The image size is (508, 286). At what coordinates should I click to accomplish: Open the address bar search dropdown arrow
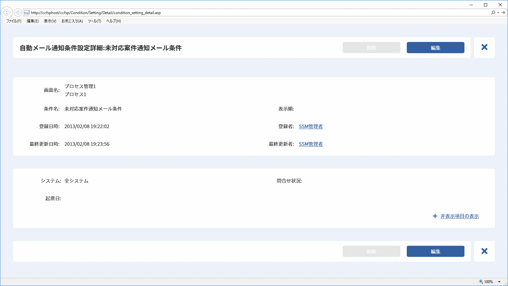[498, 13]
